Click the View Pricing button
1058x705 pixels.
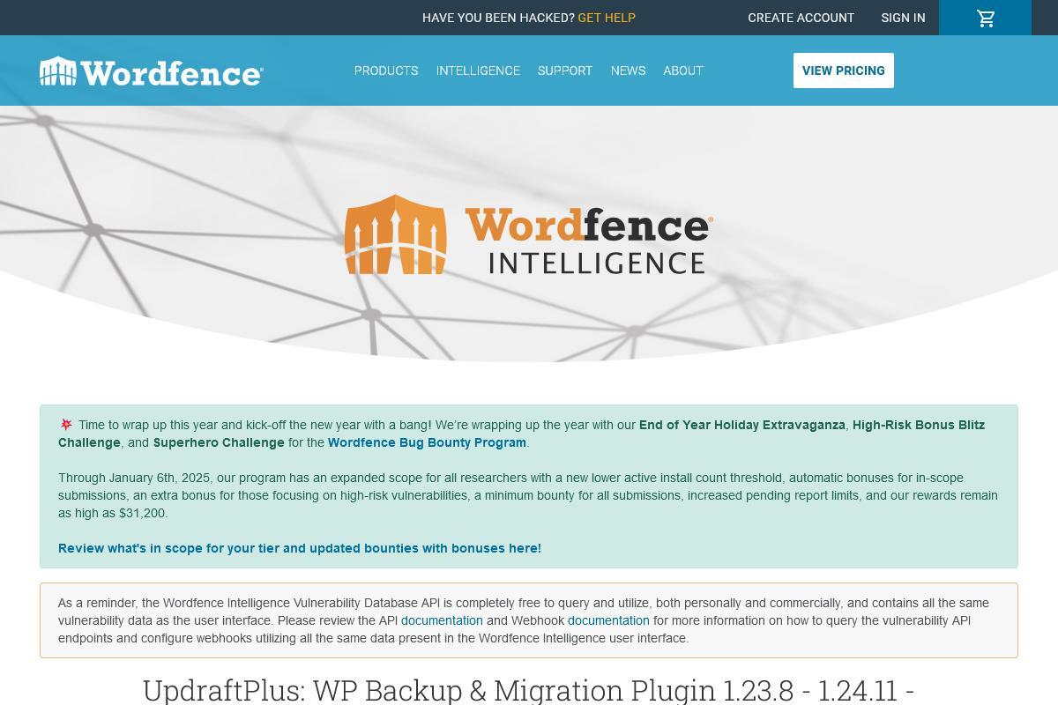tap(844, 70)
